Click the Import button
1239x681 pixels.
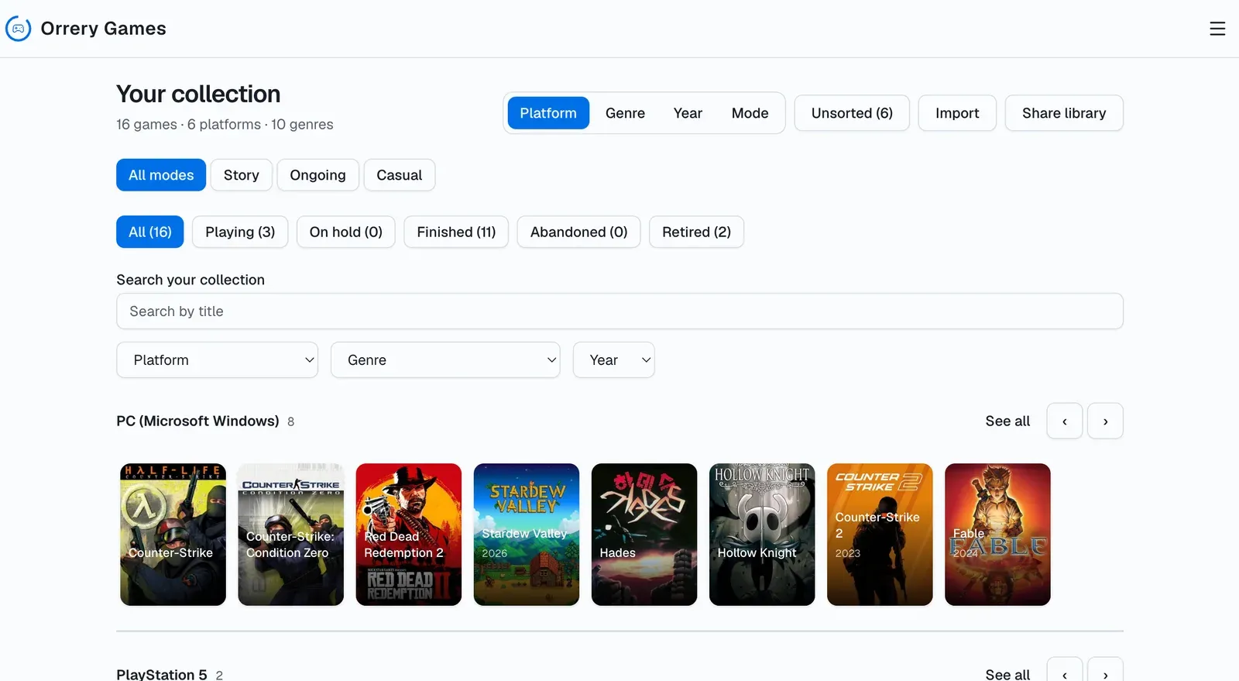[x=957, y=113]
